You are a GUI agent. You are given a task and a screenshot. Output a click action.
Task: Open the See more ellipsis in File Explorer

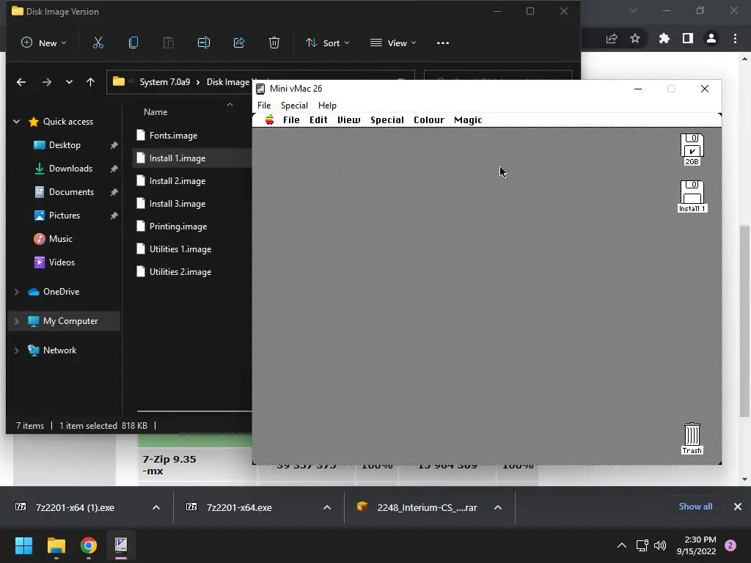(x=443, y=43)
